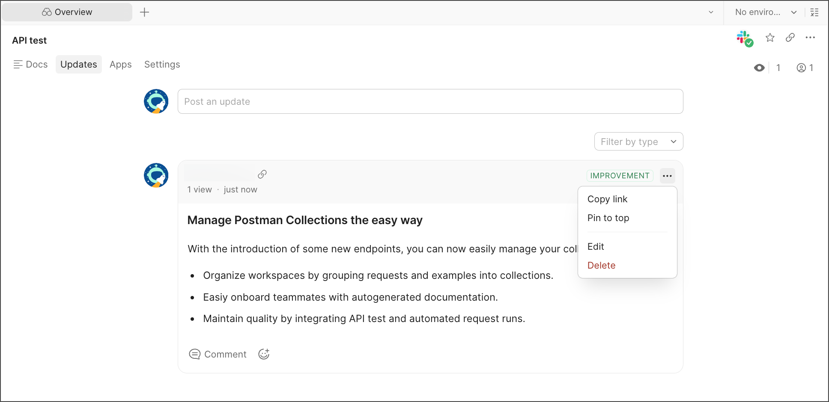The image size is (829, 402).
Task: Open the Filter by type dropdown
Action: point(638,142)
